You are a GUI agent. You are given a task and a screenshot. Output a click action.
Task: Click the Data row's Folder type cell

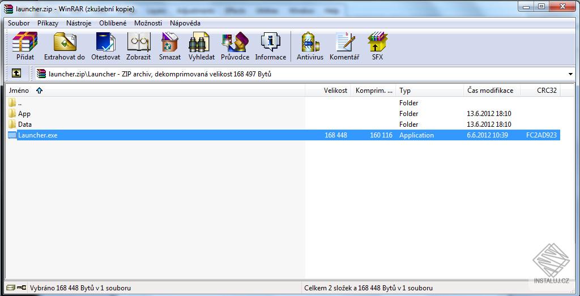409,124
